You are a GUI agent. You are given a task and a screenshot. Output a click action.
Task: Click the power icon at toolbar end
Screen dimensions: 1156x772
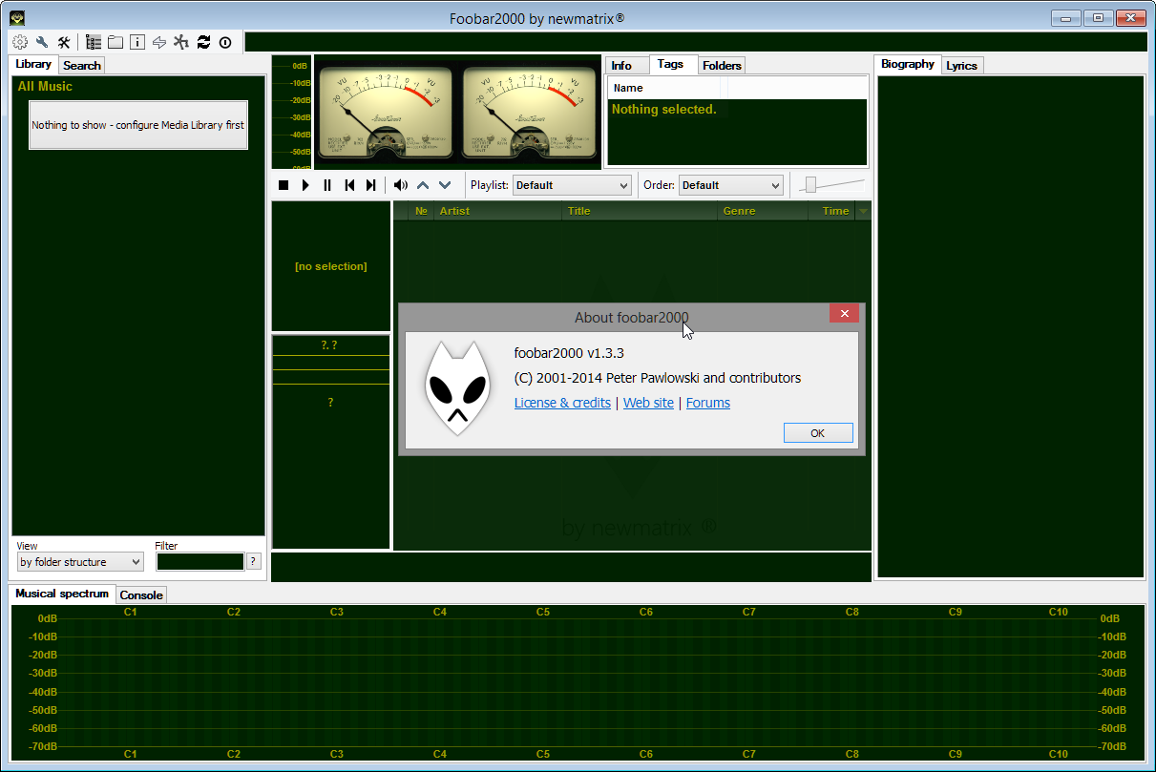225,42
